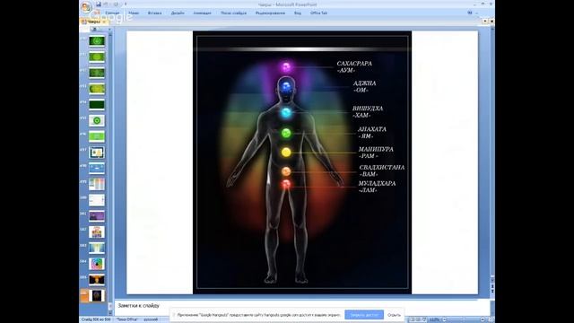Click the zoom out minus button
This screenshot has height=323, width=574.
tap(445, 319)
